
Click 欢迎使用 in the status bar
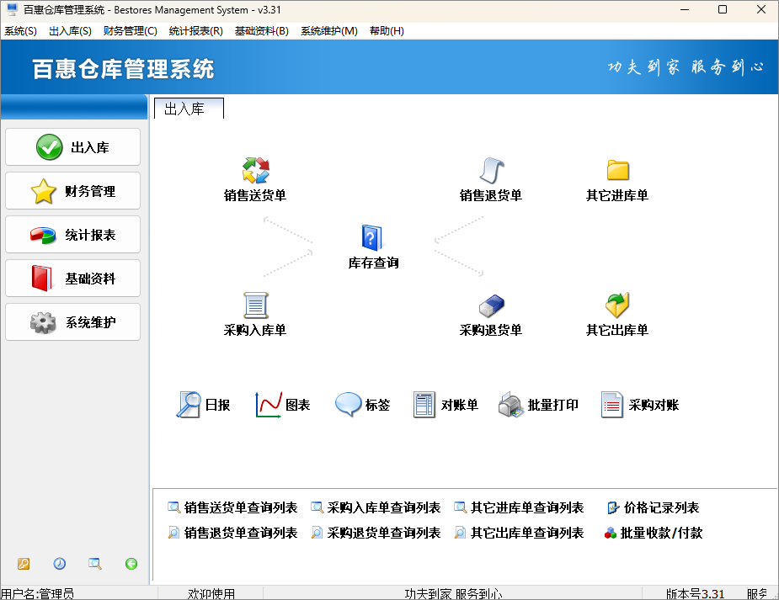[x=211, y=593]
